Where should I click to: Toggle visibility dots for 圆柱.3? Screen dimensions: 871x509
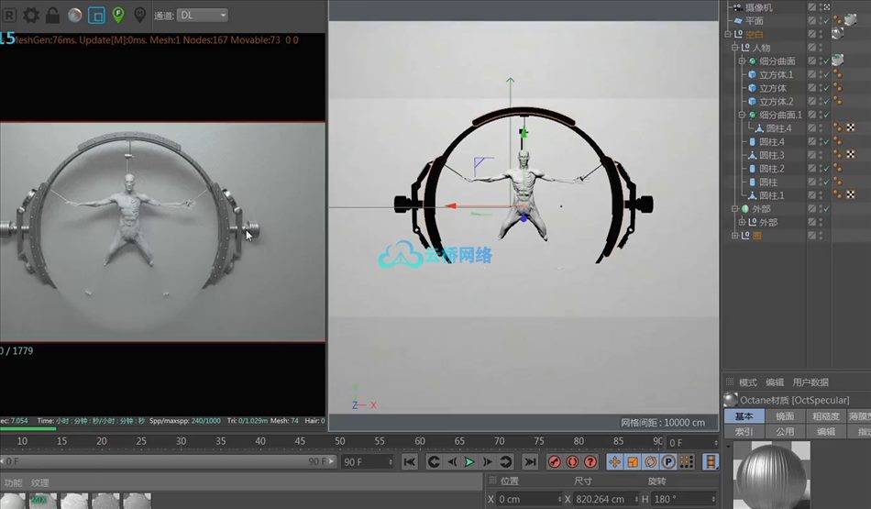click(x=820, y=155)
